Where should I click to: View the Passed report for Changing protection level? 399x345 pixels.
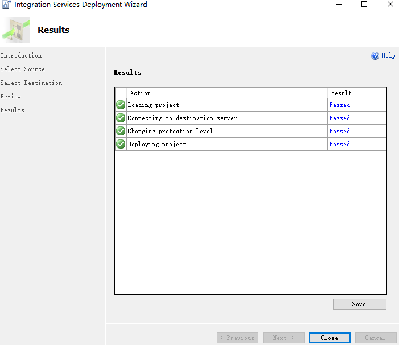tap(339, 131)
